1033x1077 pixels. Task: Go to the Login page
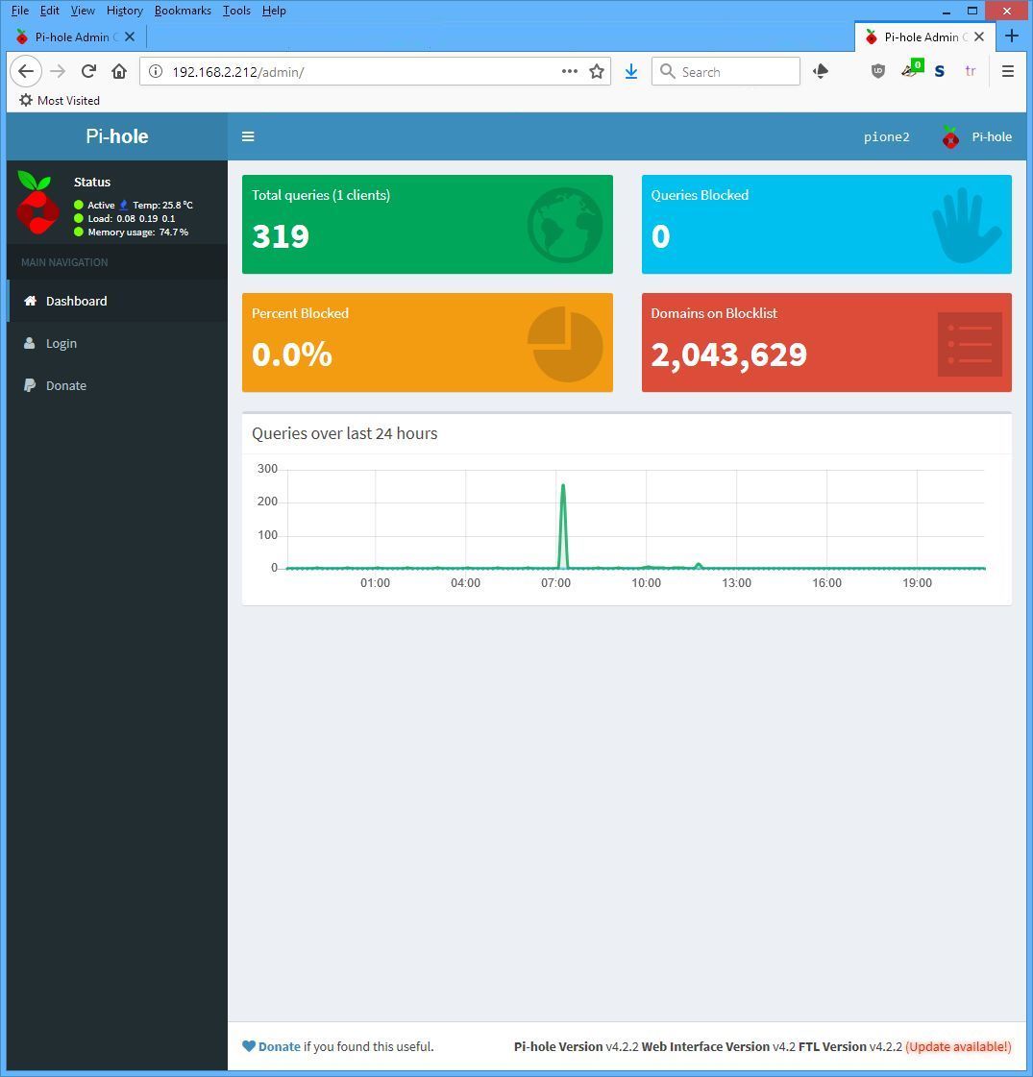pos(117,343)
